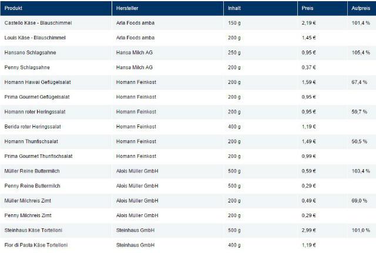
Task: Click the Preis column header
Action: pyautogui.click(x=307, y=9)
